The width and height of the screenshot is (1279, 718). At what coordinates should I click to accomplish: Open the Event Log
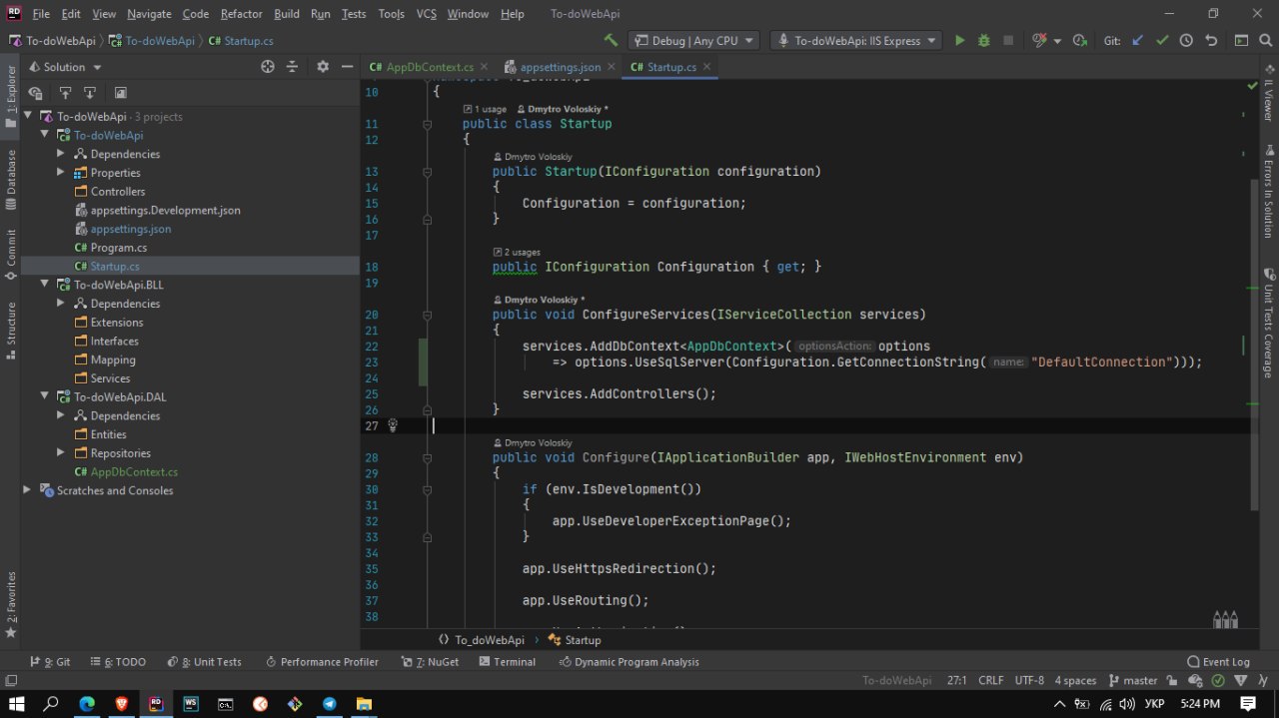pos(1218,662)
